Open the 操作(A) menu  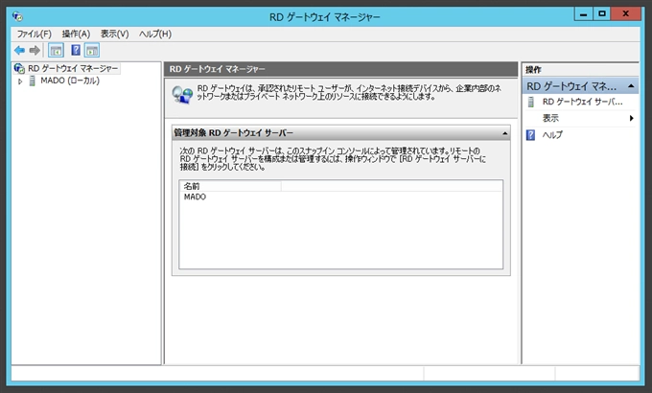click(76, 34)
